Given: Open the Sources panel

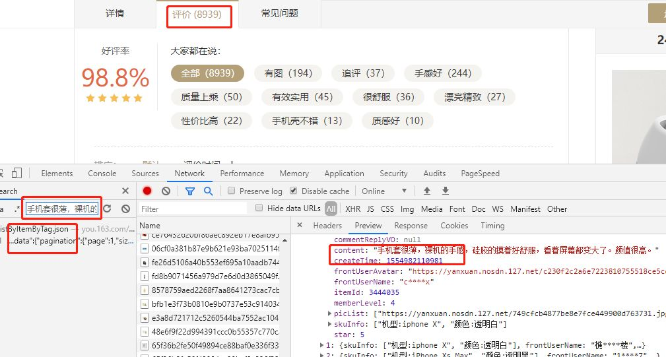Looking at the screenshot, I should pyautogui.click(x=145, y=173).
